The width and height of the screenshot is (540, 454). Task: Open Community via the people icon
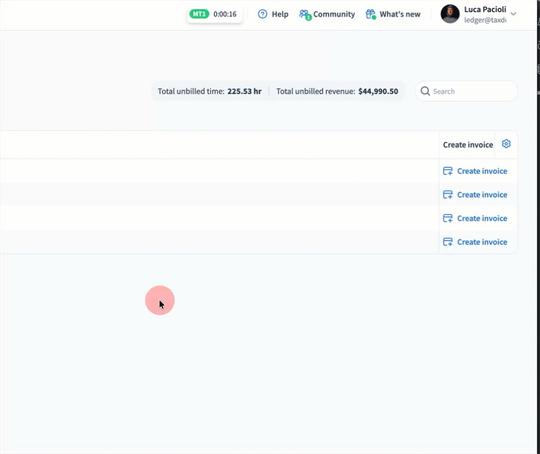pyautogui.click(x=304, y=14)
